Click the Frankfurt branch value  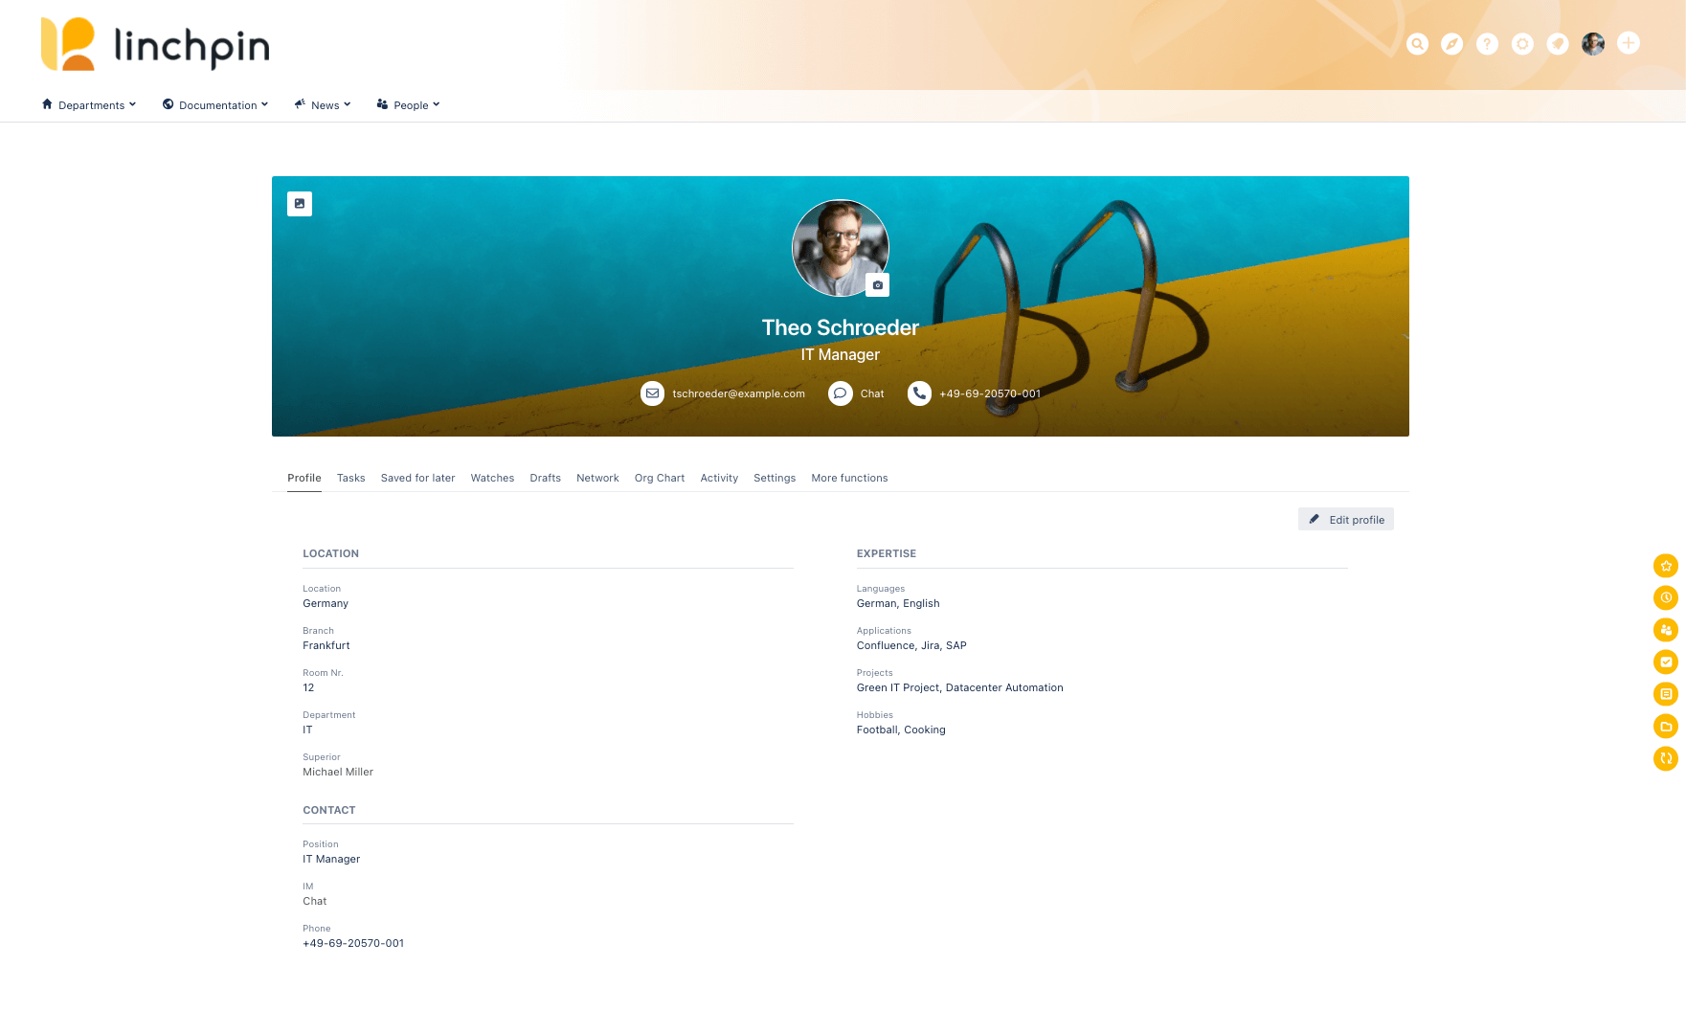point(326,645)
